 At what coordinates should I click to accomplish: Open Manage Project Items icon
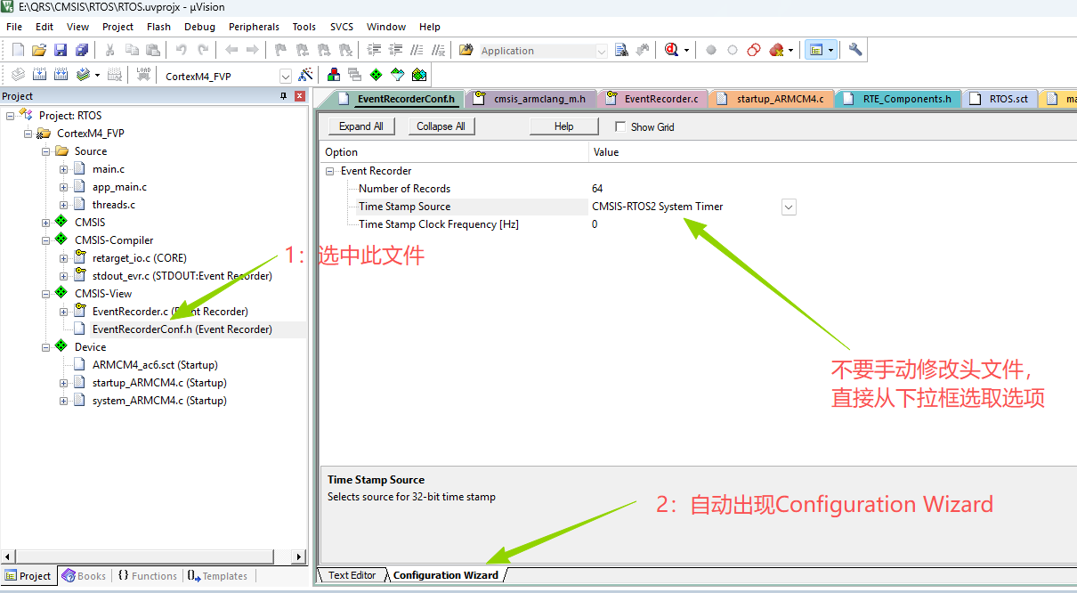pyautogui.click(x=334, y=76)
